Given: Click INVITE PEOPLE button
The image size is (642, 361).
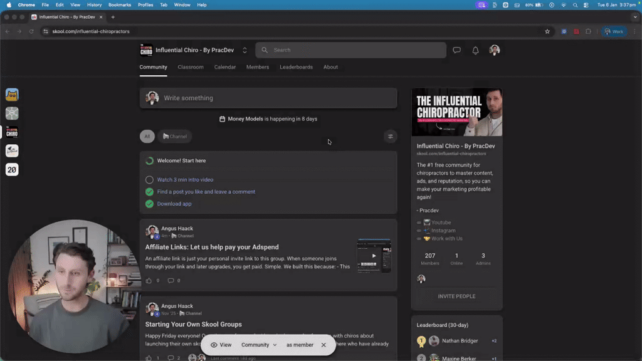Looking at the screenshot, I should (x=456, y=296).
